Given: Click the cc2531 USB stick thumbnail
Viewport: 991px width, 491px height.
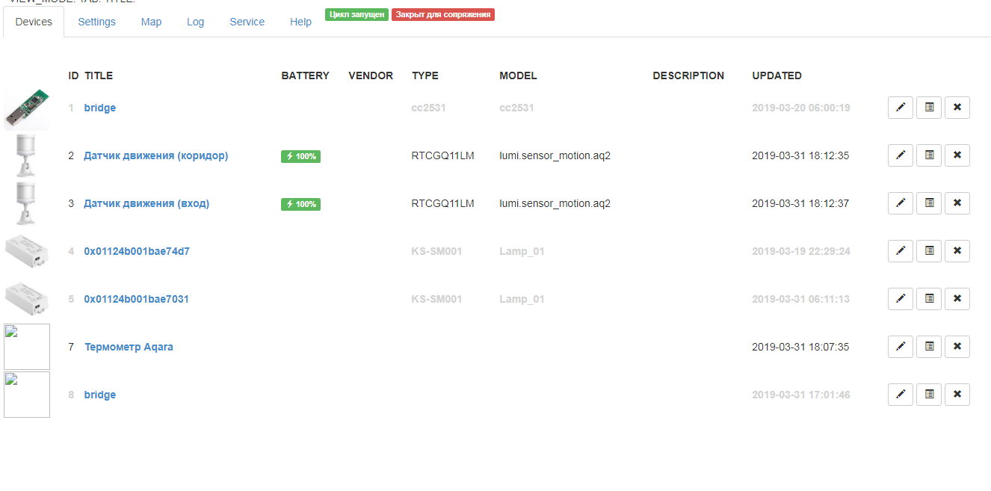Looking at the screenshot, I should 27,108.
